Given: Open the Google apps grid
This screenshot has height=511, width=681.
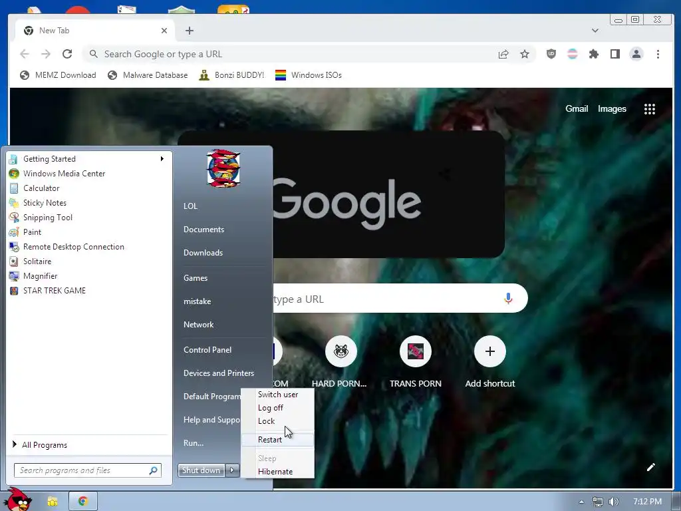Looking at the screenshot, I should (x=649, y=109).
